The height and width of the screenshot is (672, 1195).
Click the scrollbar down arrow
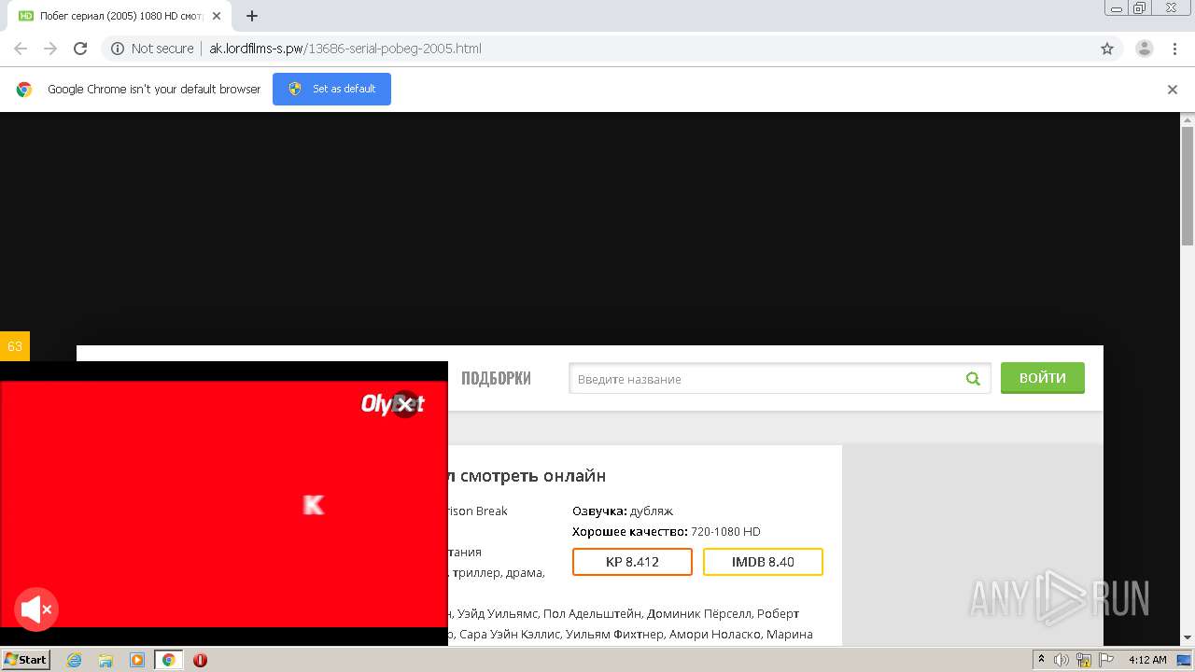click(1188, 637)
